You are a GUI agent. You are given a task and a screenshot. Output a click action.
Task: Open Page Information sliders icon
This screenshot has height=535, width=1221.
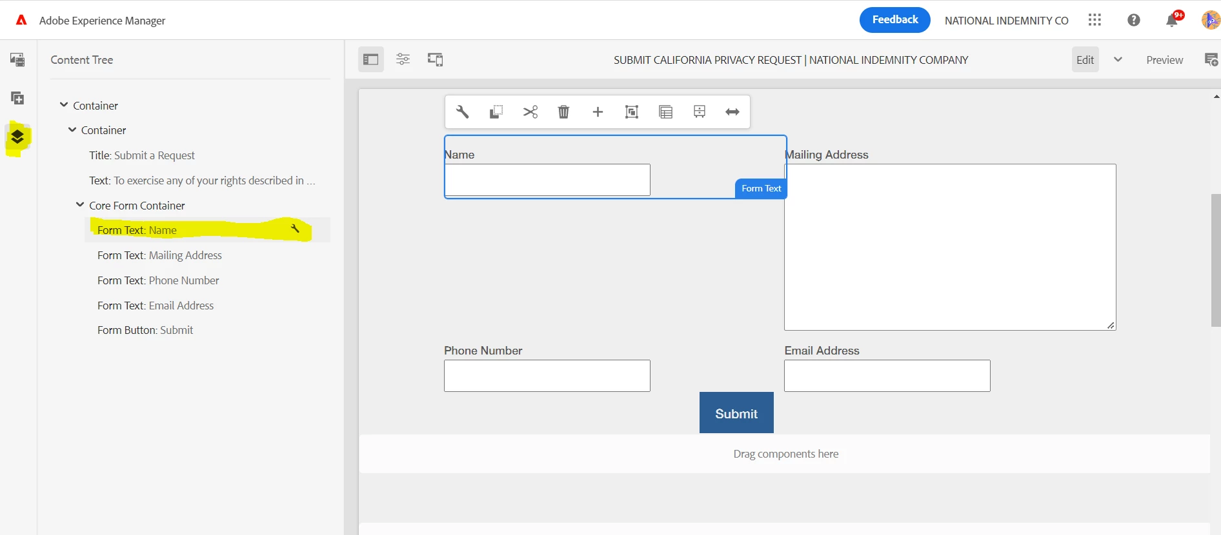(403, 59)
